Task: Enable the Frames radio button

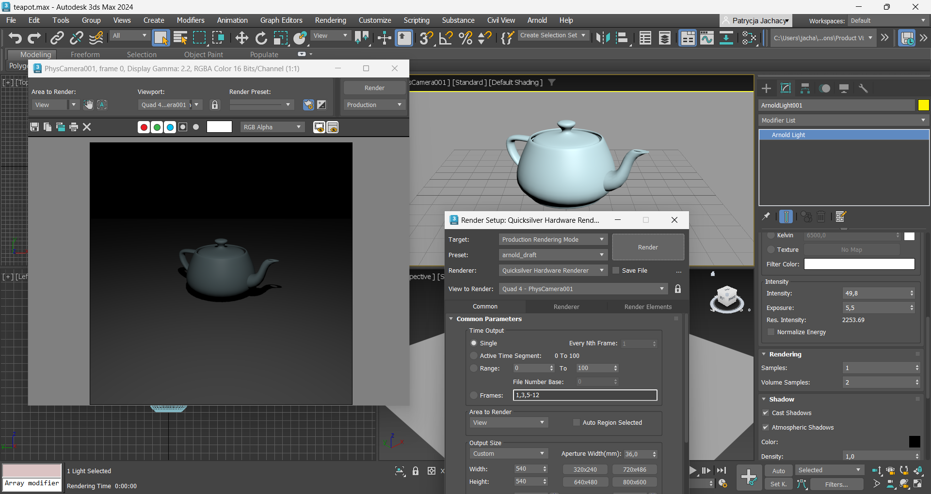Action: (474, 395)
